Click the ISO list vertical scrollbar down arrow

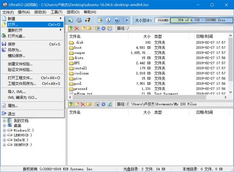pos(231,92)
